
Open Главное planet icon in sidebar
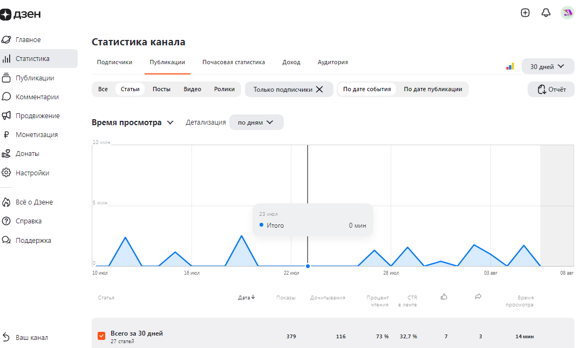[x=6, y=39]
